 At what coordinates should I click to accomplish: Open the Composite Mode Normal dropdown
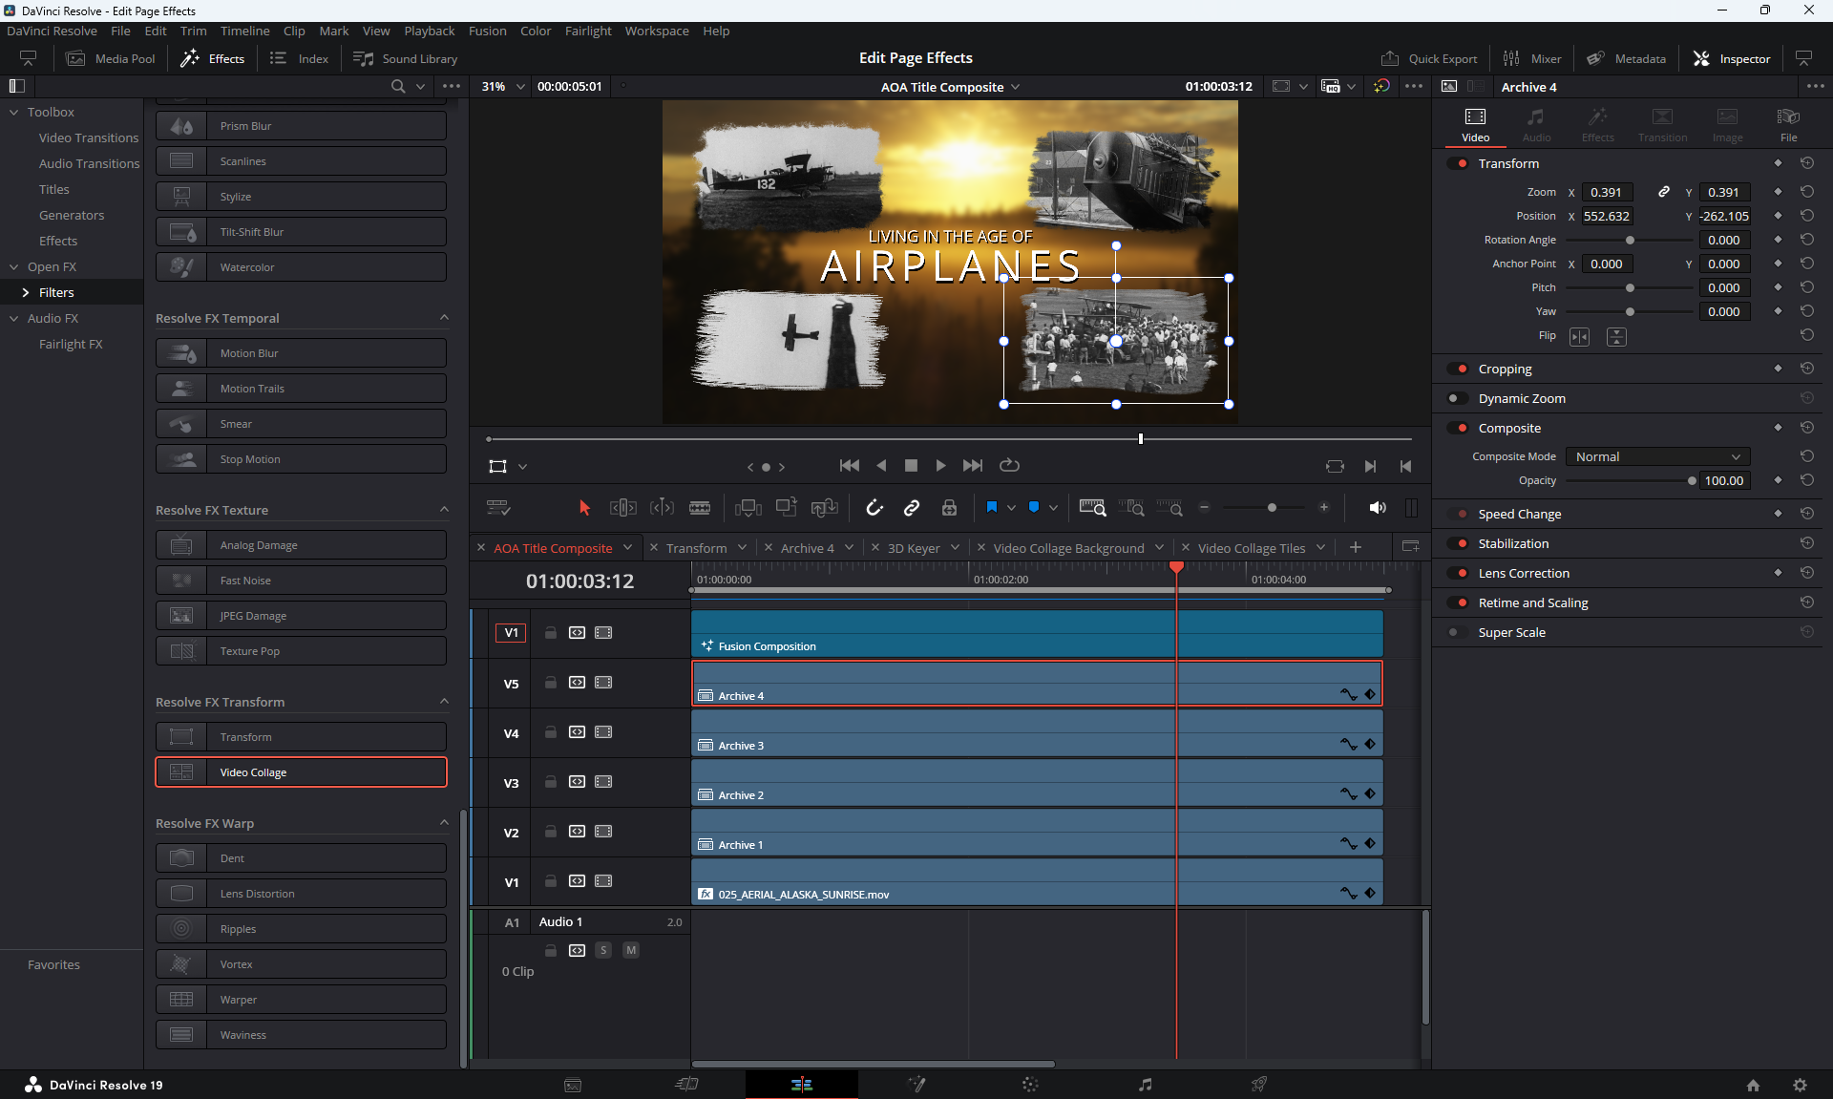(x=1658, y=456)
